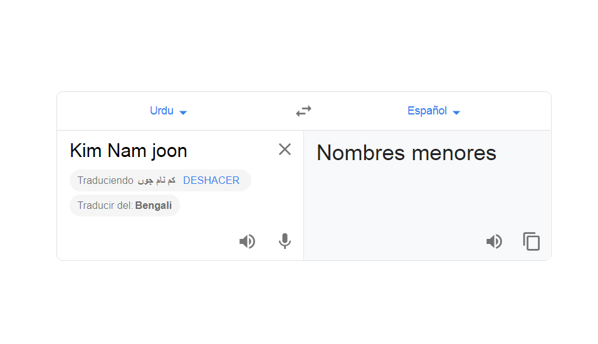Listen to the source text audio
The height and width of the screenshot is (344, 598).
point(247,241)
